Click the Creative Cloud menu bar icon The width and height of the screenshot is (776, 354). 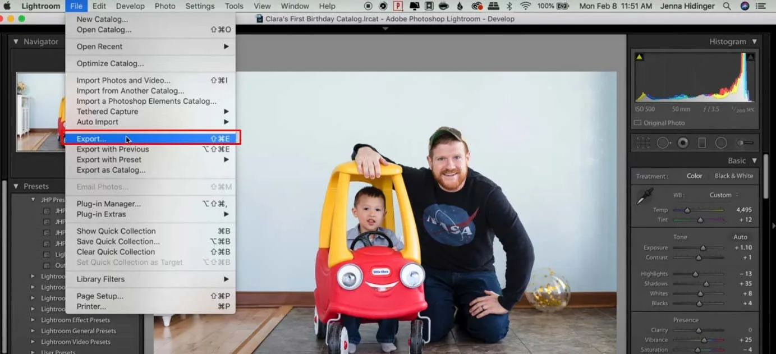[x=477, y=6]
